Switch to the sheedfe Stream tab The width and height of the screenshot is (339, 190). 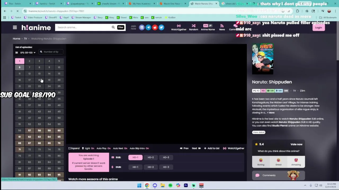[111, 4]
